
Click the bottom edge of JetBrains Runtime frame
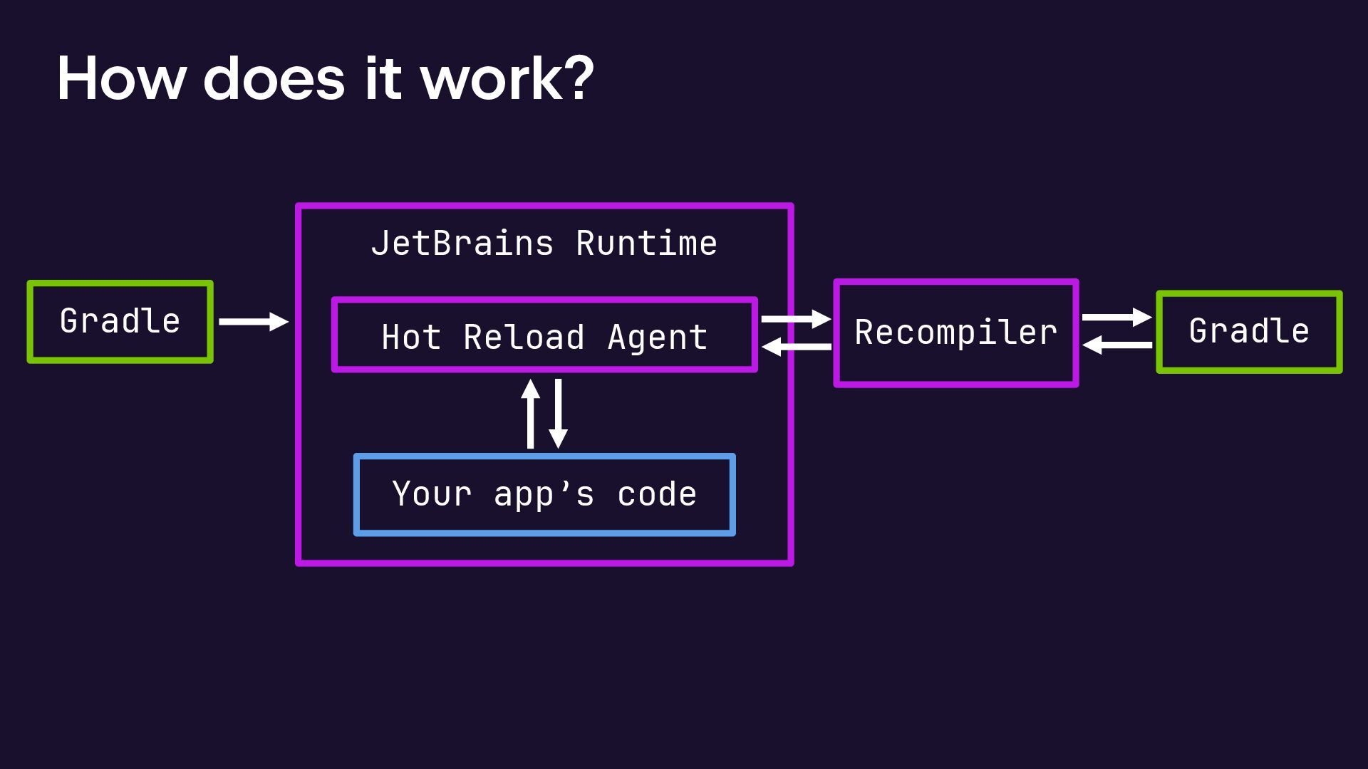point(544,563)
